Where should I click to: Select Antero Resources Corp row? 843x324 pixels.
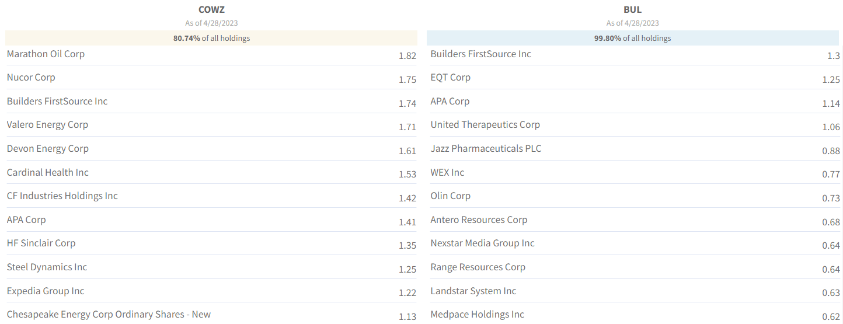pos(635,220)
